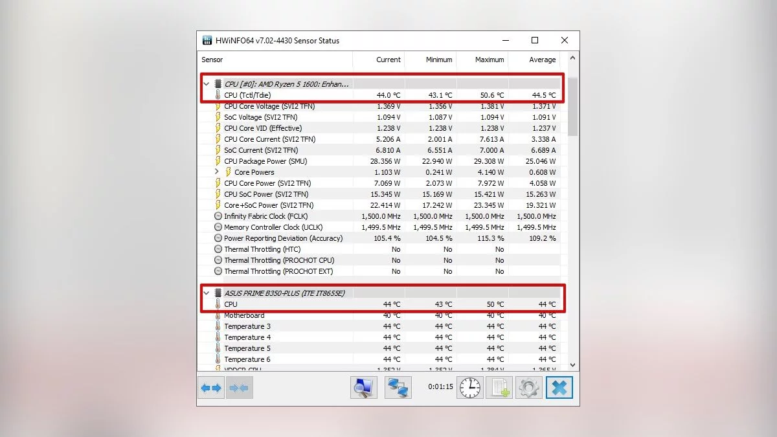Select the CPU (Tctl/Tdie) row label
The width and height of the screenshot is (777, 437).
247,95
